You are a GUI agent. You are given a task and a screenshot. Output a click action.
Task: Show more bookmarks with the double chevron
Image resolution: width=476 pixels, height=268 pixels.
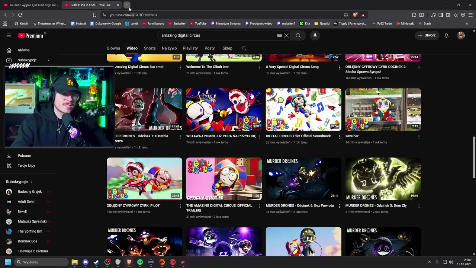467,23
